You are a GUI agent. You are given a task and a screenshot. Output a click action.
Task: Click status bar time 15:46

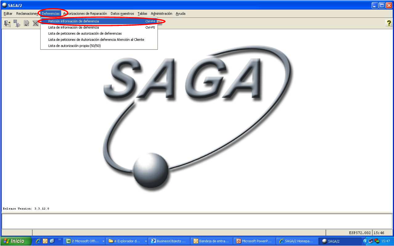point(379,233)
